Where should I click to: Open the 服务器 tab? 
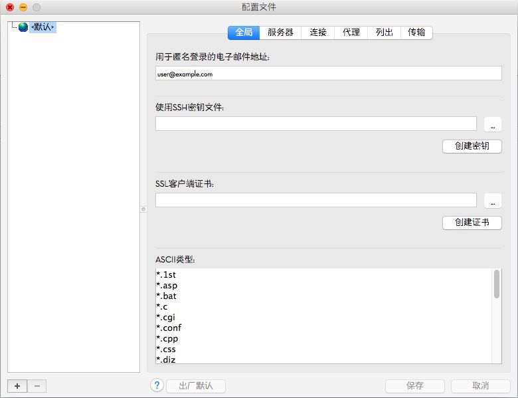[x=280, y=33]
